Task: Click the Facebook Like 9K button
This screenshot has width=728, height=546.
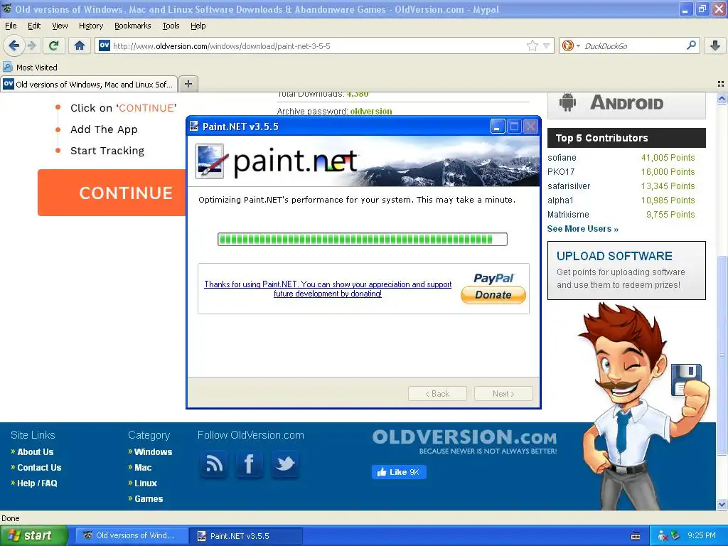Action: coord(399,472)
